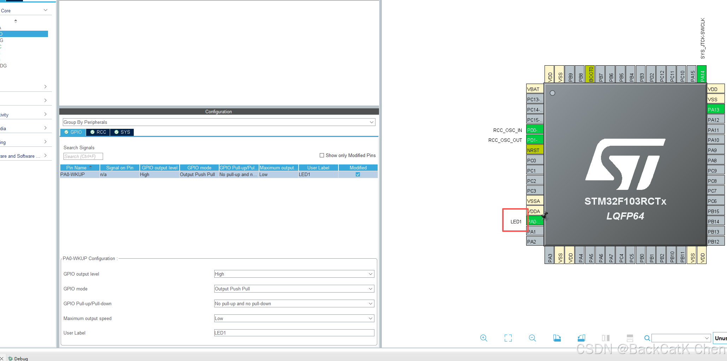Open the GPIO mode Output Push Pull dropdown
Image resolution: width=727 pixels, height=361 pixels.
[x=294, y=289]
